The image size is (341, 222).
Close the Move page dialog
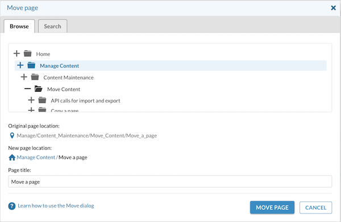333,8
